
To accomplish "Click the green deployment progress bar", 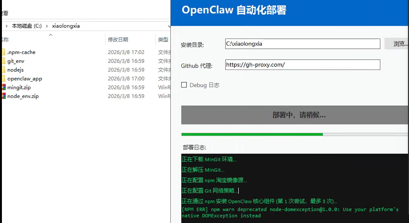I will pyautogui.click(x=295, y=134).
